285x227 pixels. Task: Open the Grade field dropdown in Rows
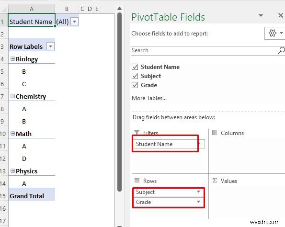point(198,202)
